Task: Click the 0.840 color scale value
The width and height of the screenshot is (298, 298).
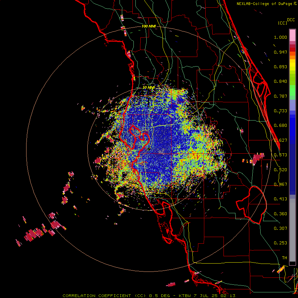Action: tap(280, 81)
